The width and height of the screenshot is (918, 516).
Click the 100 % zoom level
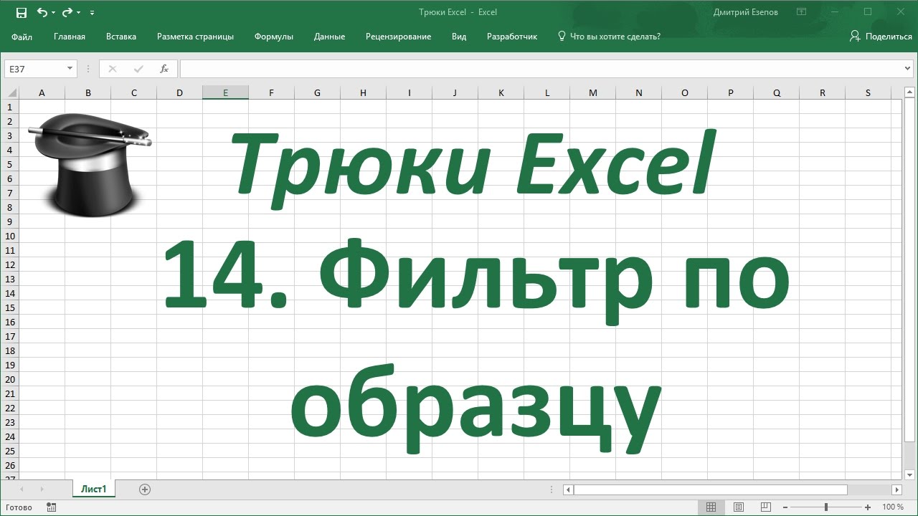coord(893,507)
